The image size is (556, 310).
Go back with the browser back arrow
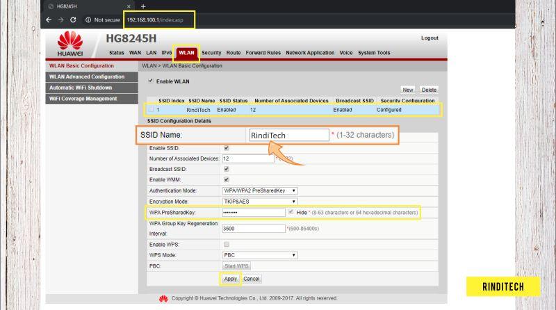[49, 20]
